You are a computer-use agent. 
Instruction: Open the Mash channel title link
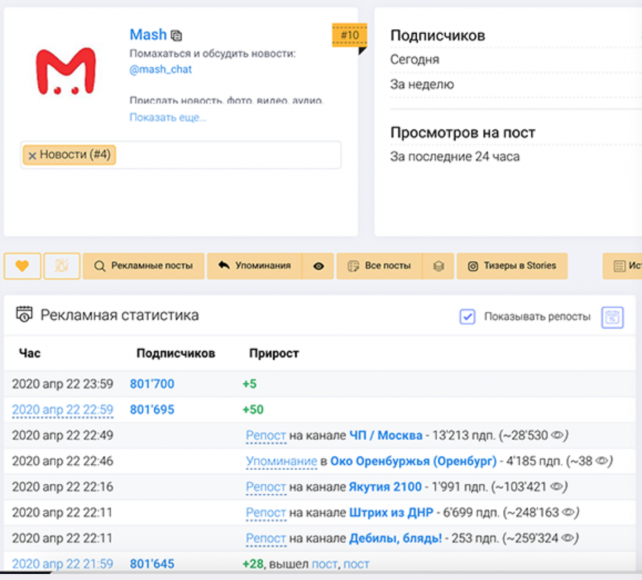coord(148,34)
